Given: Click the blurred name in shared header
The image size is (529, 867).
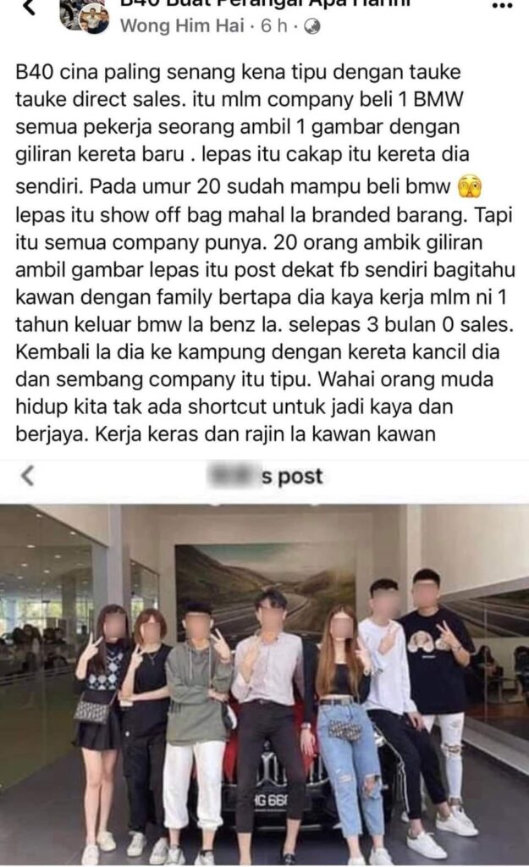Looking at the screenshot, I should pyautogui.click(x=234, y=475).
